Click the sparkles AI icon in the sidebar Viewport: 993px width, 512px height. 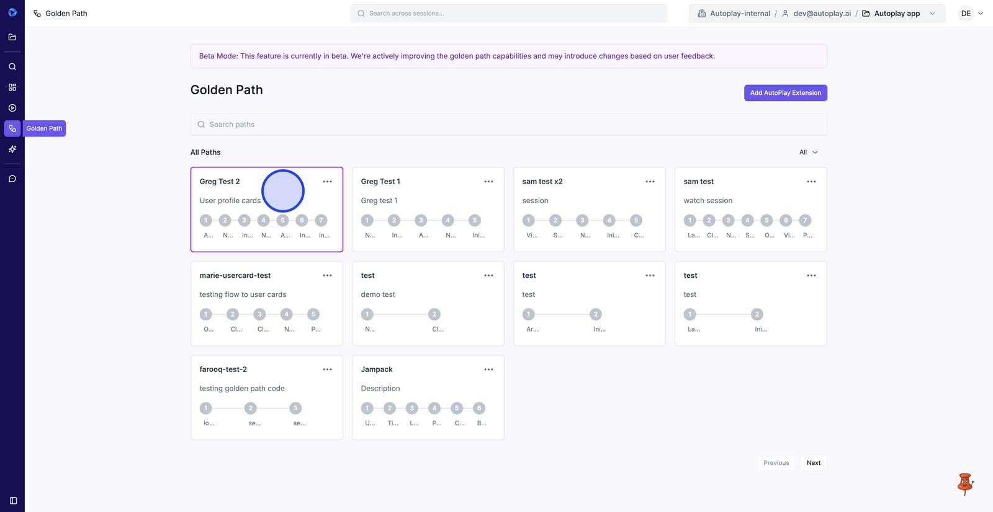pos(12,149)
